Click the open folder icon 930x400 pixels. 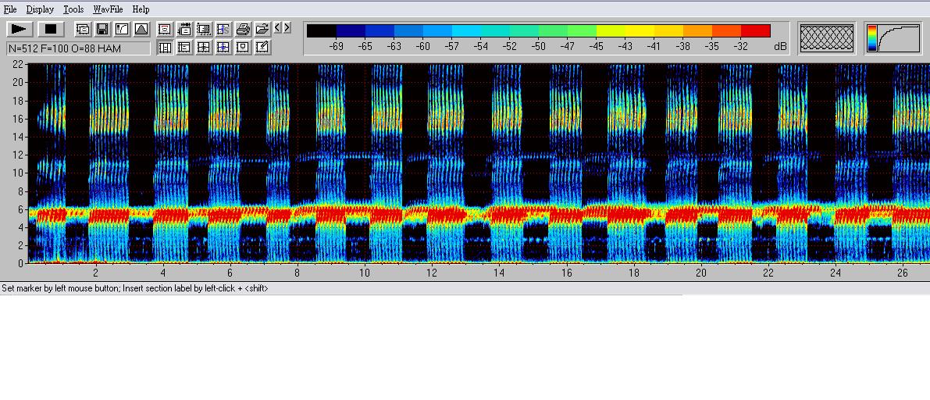(x=262, y=29)
